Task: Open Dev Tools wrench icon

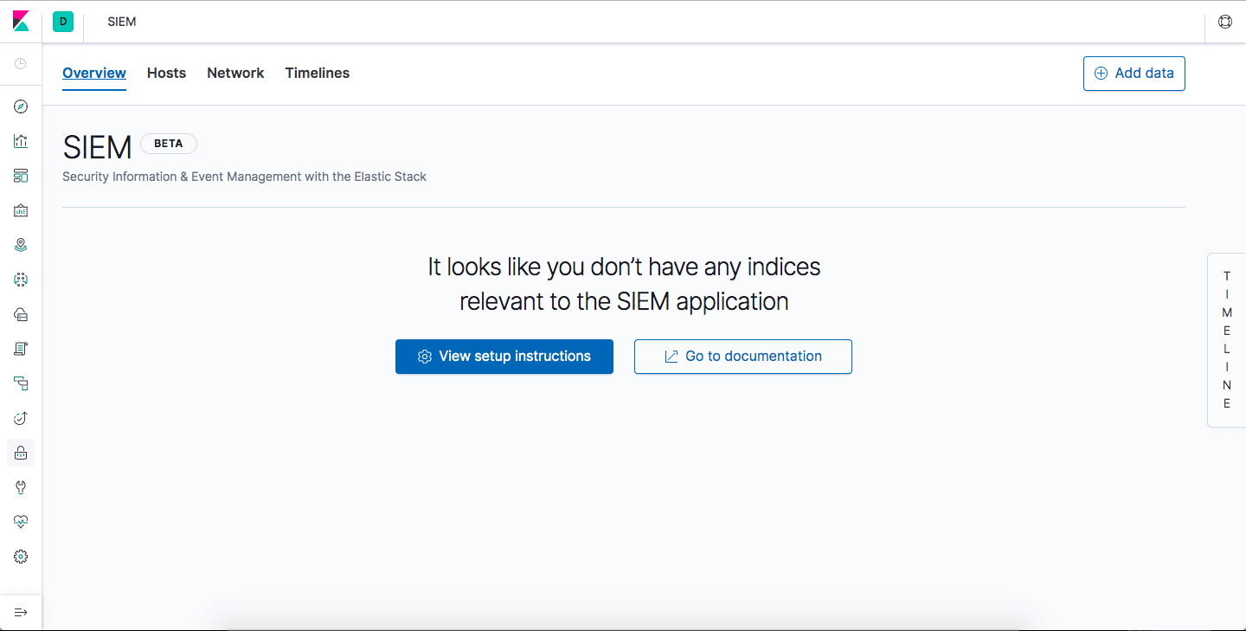Action: pos(21,487)
